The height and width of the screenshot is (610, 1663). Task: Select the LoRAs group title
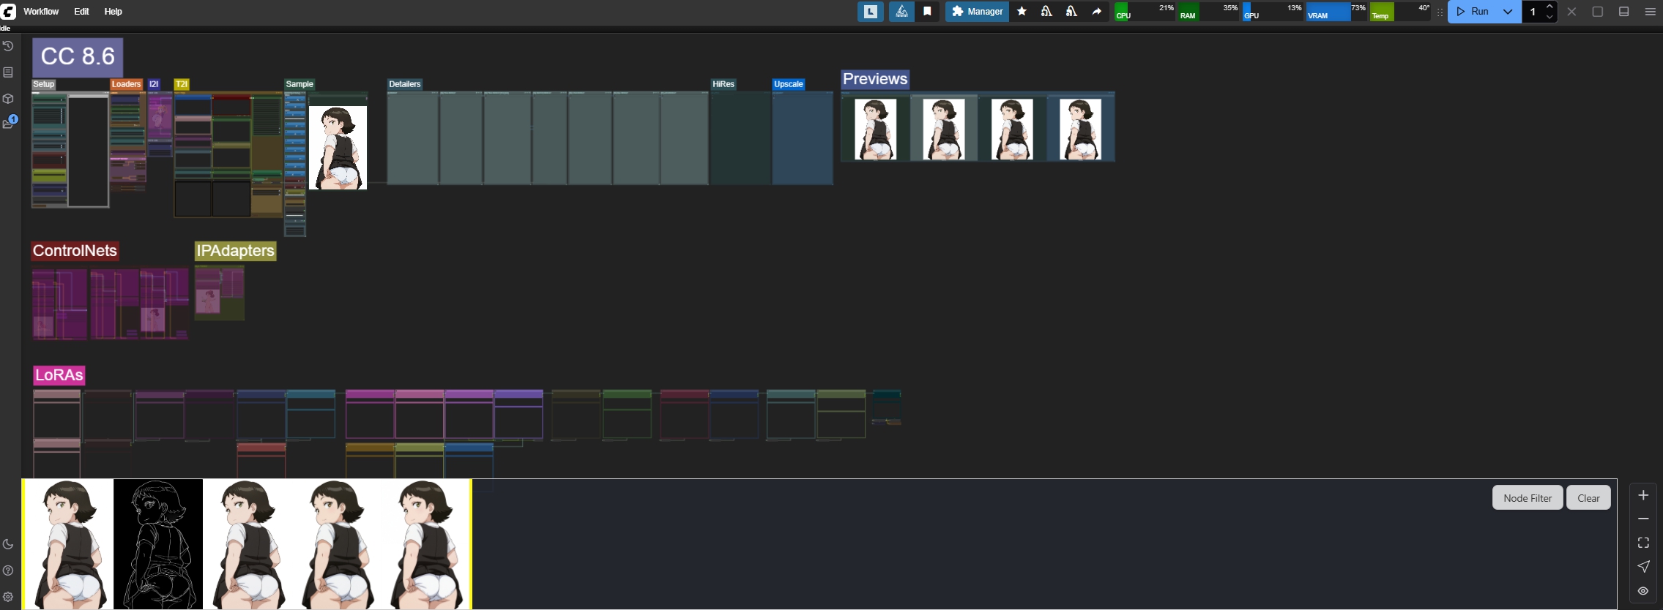(x=59, y=375)
